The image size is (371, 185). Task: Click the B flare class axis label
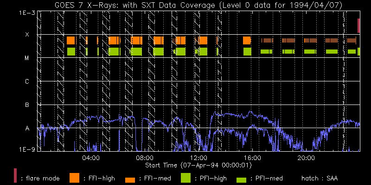[x=27, y=105]
